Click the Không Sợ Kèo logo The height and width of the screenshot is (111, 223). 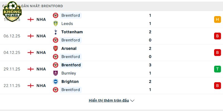coord(12,11)
